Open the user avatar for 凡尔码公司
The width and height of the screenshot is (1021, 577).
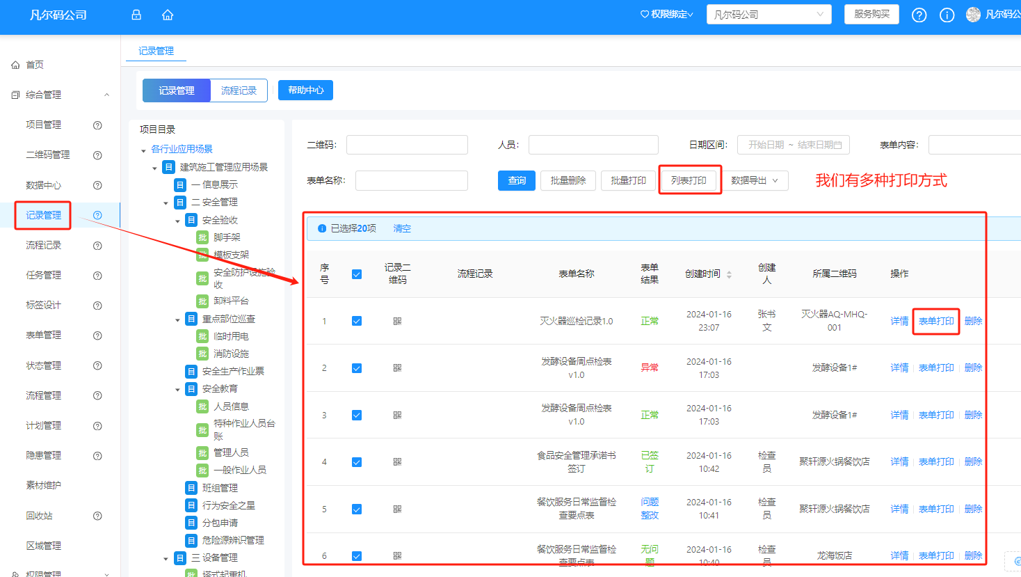pos(972,14)
